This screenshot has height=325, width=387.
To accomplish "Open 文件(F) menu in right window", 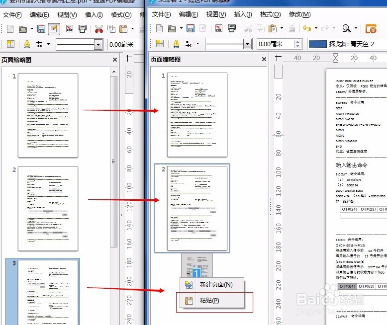I will pos(161,14).
